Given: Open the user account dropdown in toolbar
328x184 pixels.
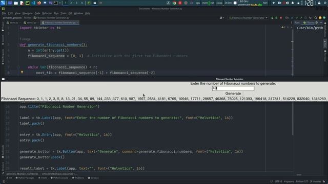Looking at the screenshot, I should coord(222,18).
